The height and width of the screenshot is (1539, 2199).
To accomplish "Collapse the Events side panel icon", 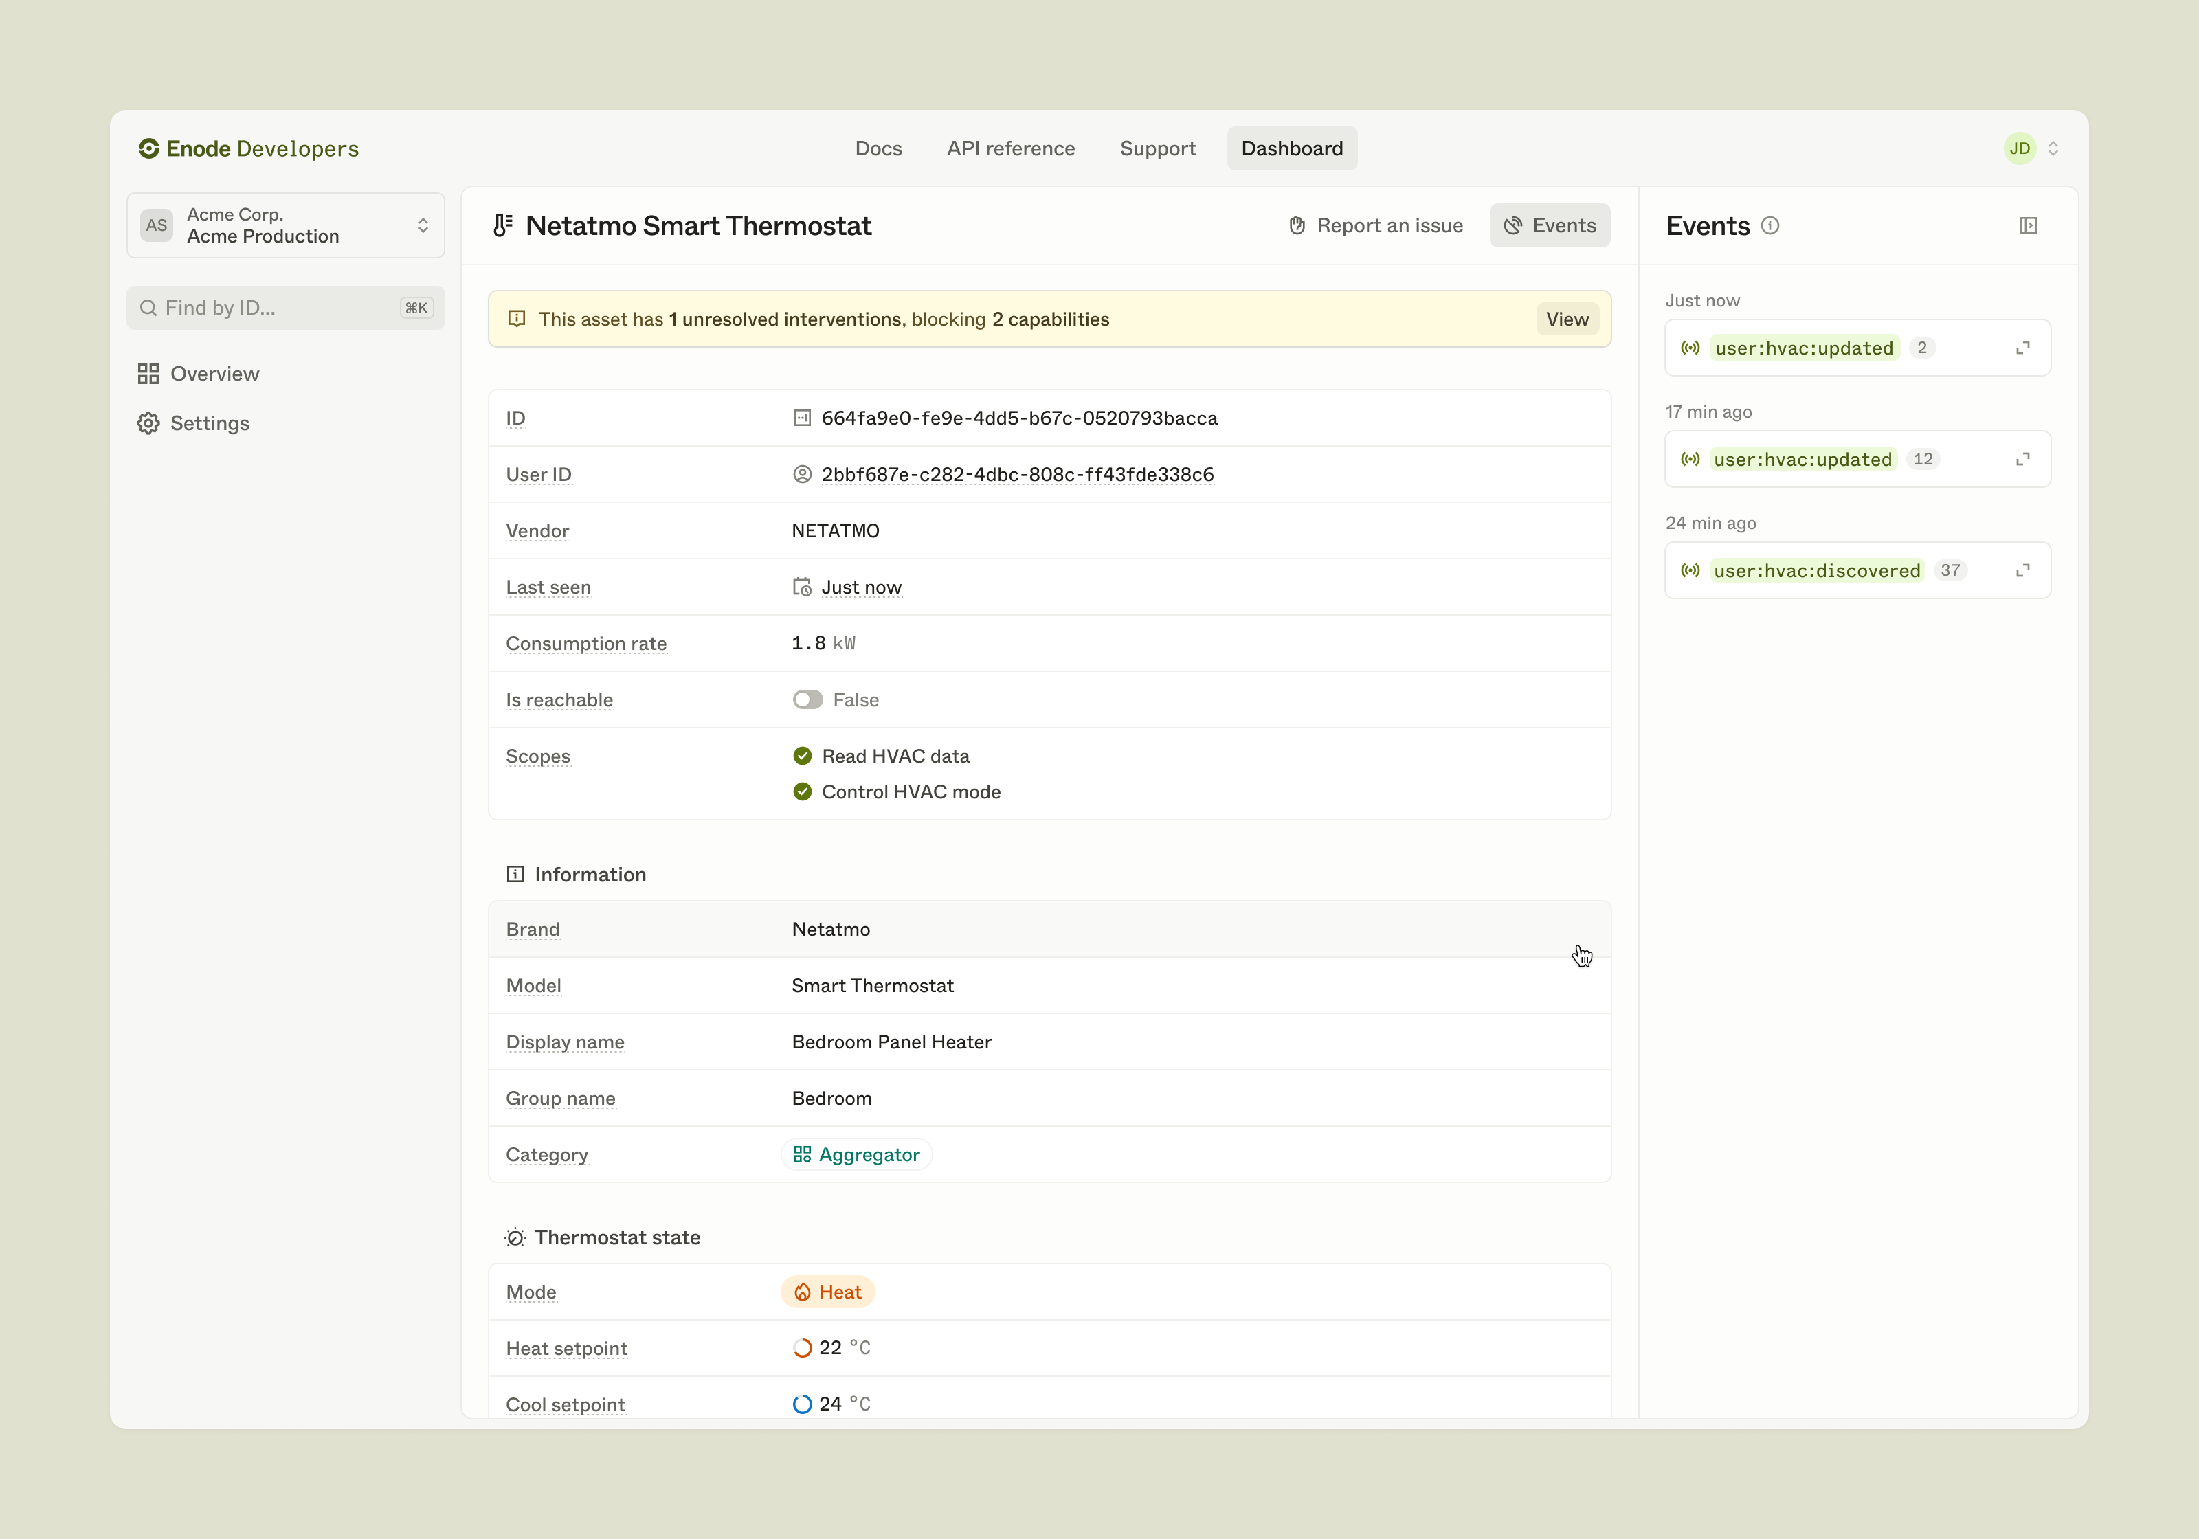I will pos(2028,226).
